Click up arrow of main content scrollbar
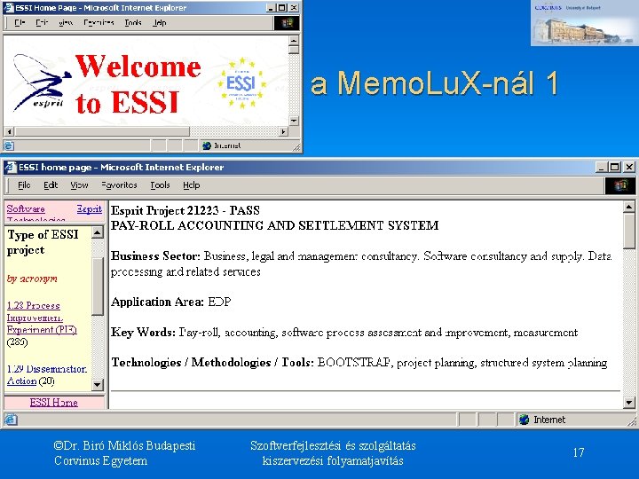 (629, 208)
